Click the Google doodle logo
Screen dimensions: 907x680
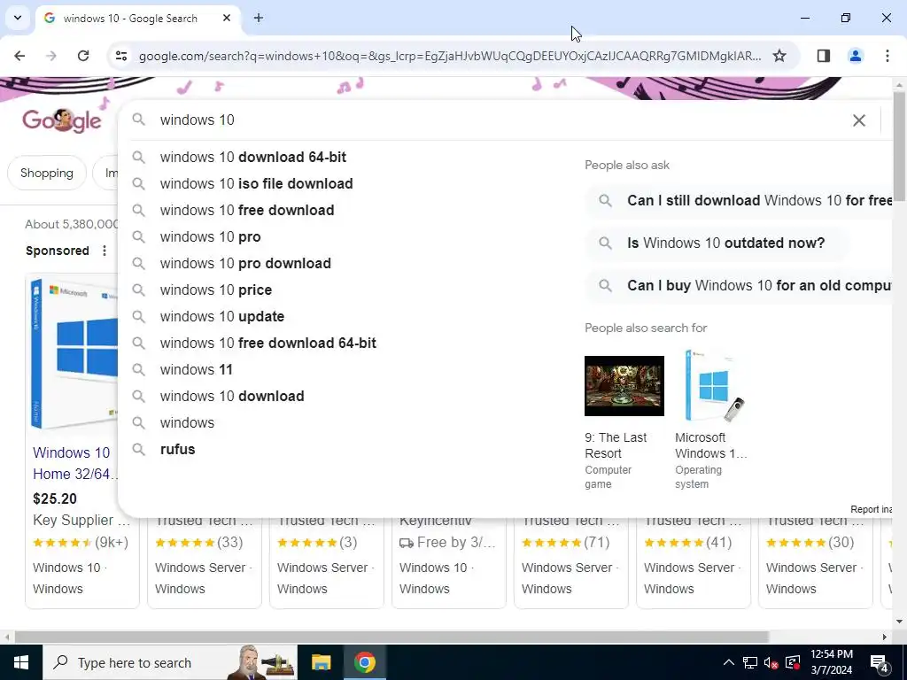(62, 120)
